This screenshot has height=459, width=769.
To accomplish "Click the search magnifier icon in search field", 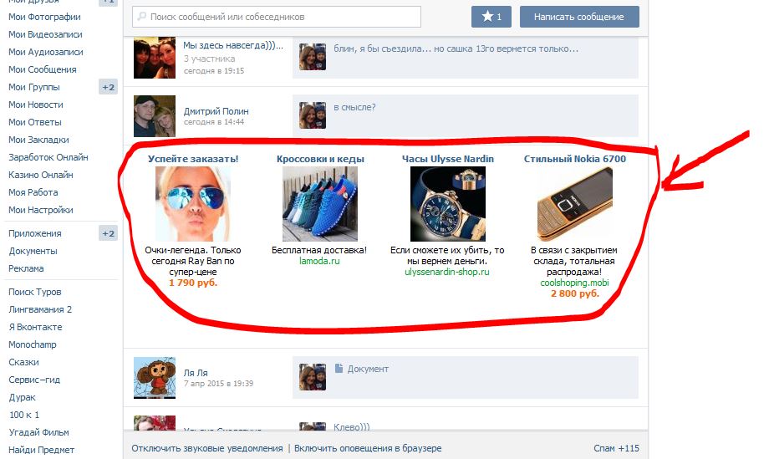I will click(142, 17).
